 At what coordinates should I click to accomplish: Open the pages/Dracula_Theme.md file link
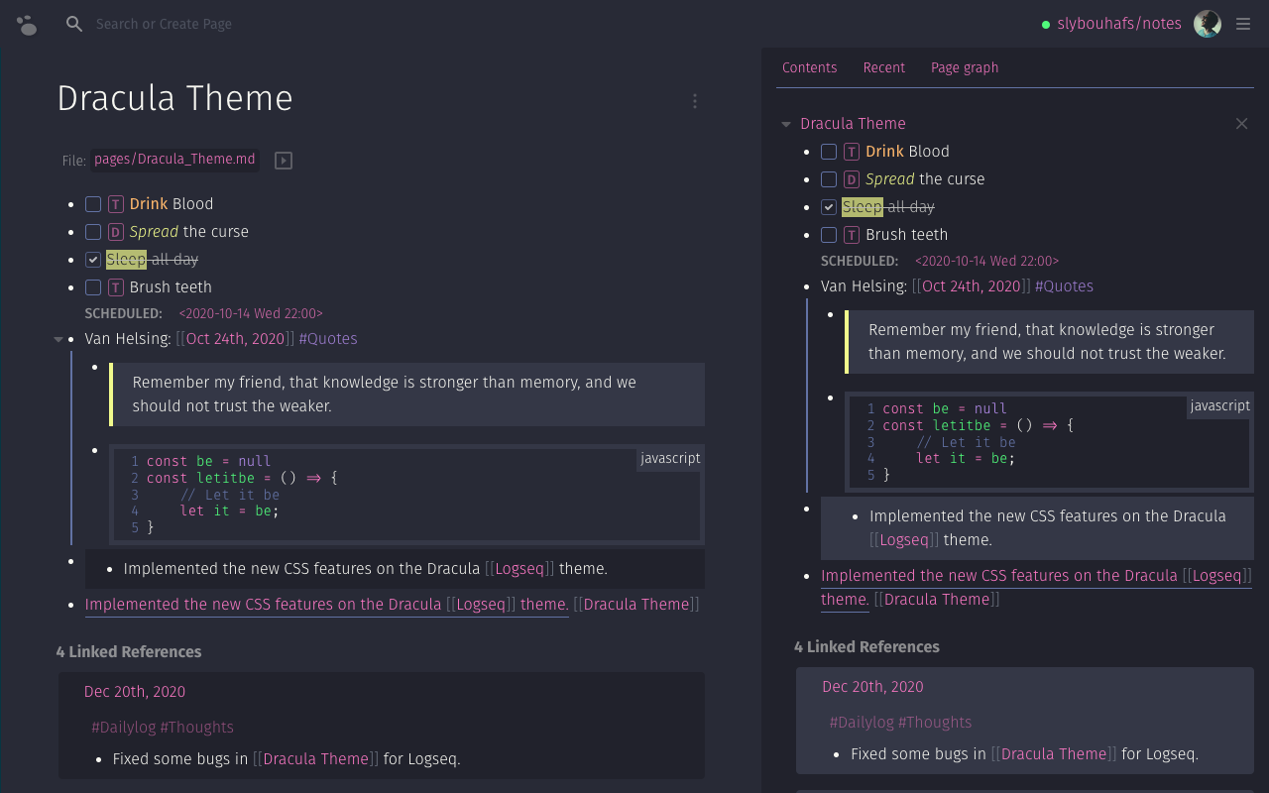[x=175, y=160]
